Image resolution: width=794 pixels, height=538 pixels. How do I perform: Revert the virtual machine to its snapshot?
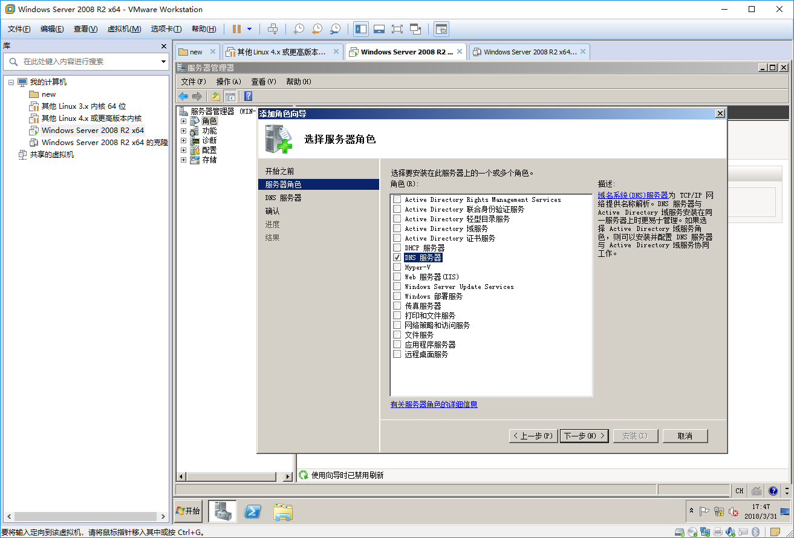(317, 28)
